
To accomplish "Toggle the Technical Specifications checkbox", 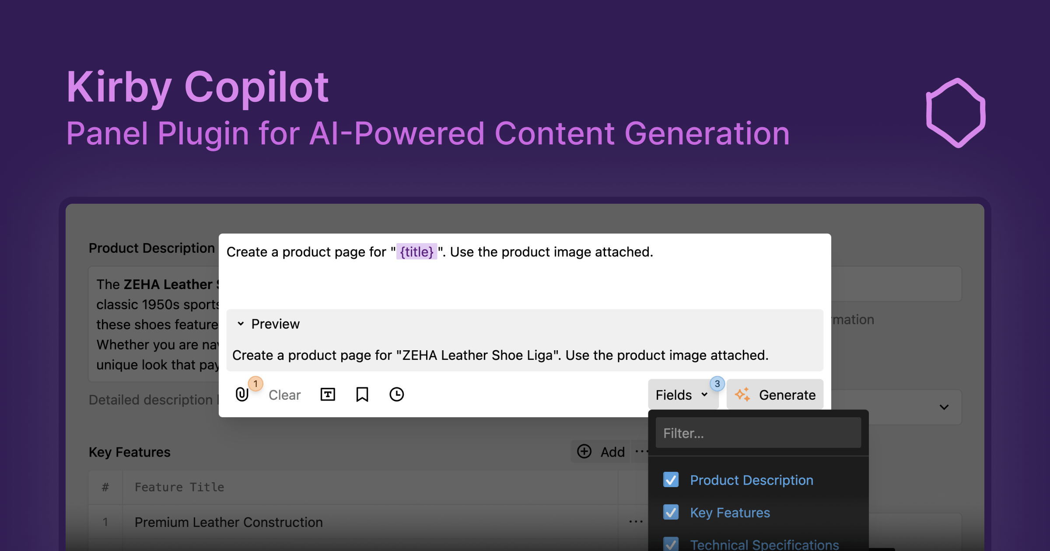I will coord(671,544).
